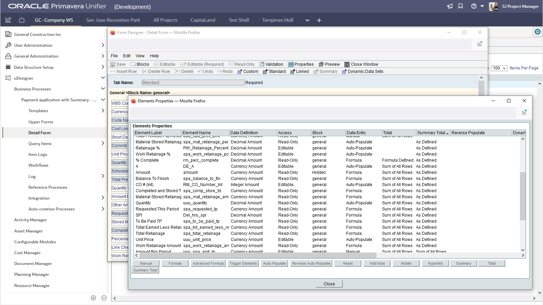The height and width of the screenshot is (305, 543).
Task: Click the Summary Total button
Action: pyautogui.click(x=145, y=270)
